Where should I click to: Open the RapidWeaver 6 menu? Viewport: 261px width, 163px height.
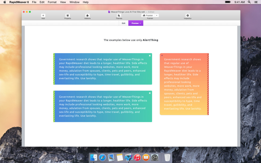click(19, 2)
